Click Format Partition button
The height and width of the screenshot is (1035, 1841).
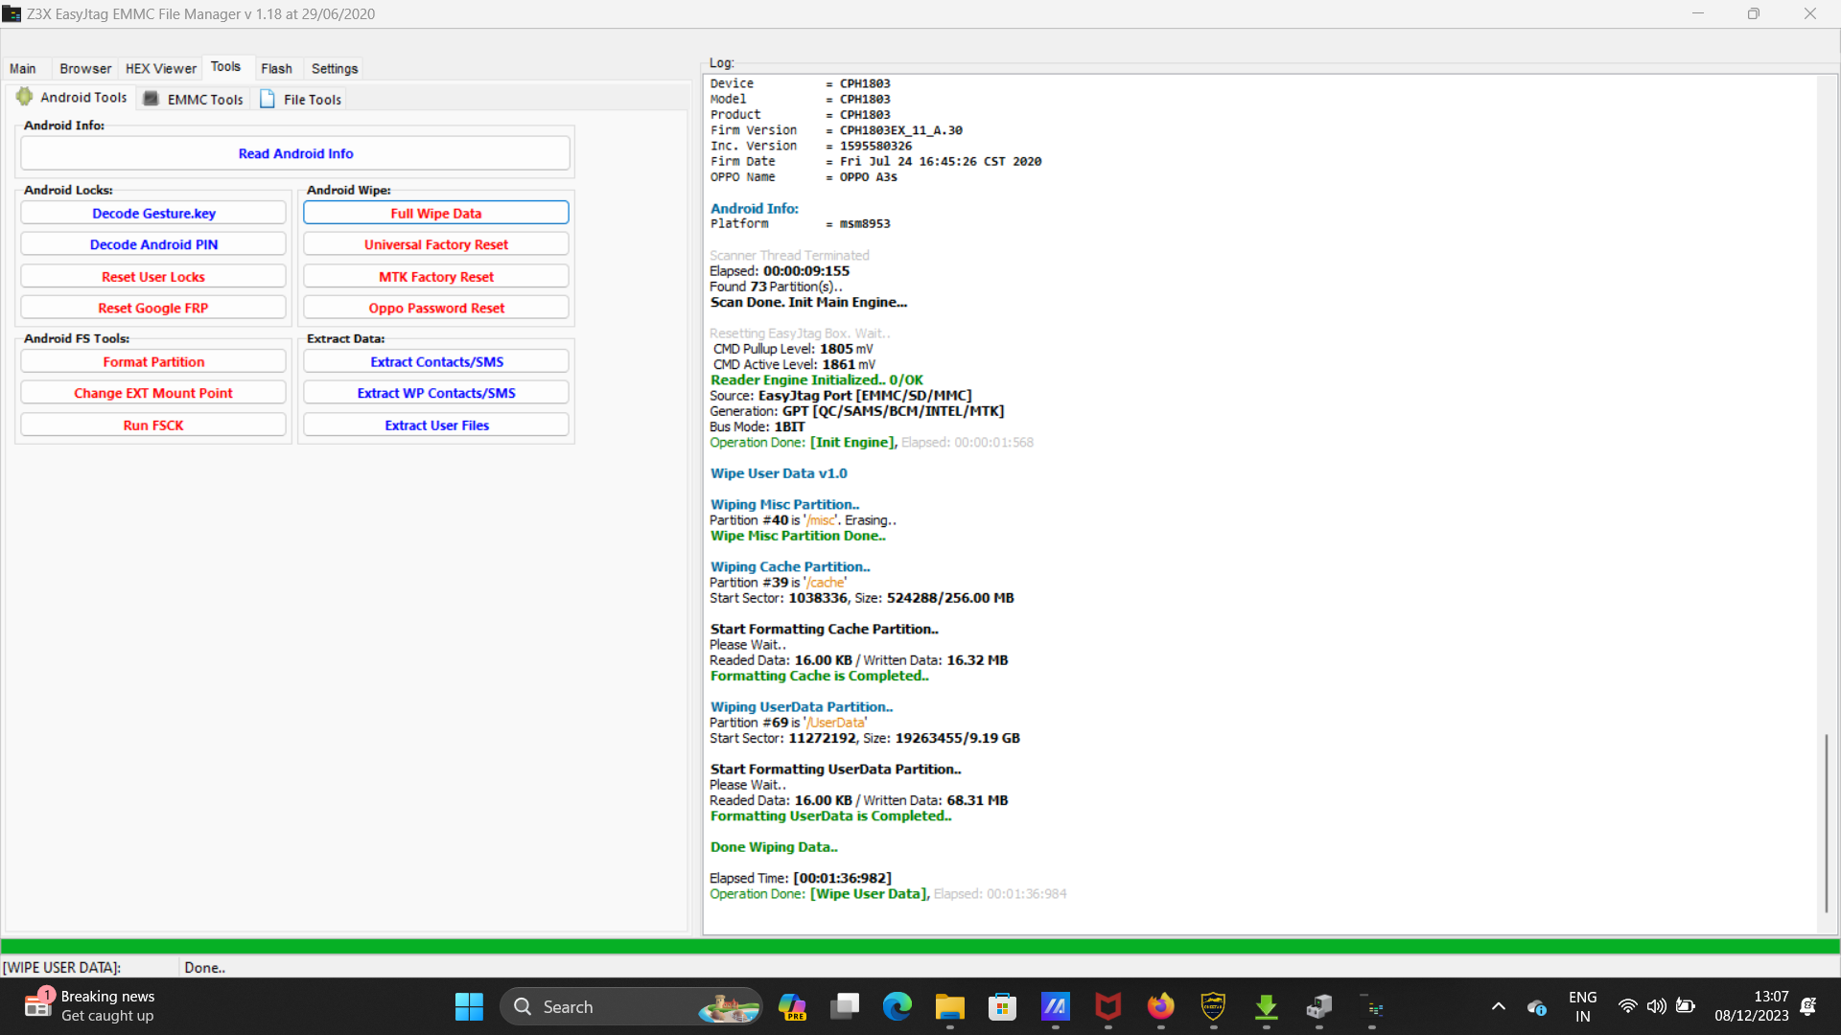click(153, 361)
